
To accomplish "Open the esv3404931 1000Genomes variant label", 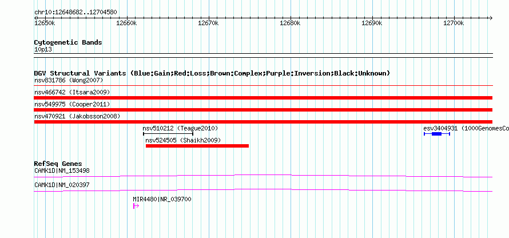I will click(466, 128).
